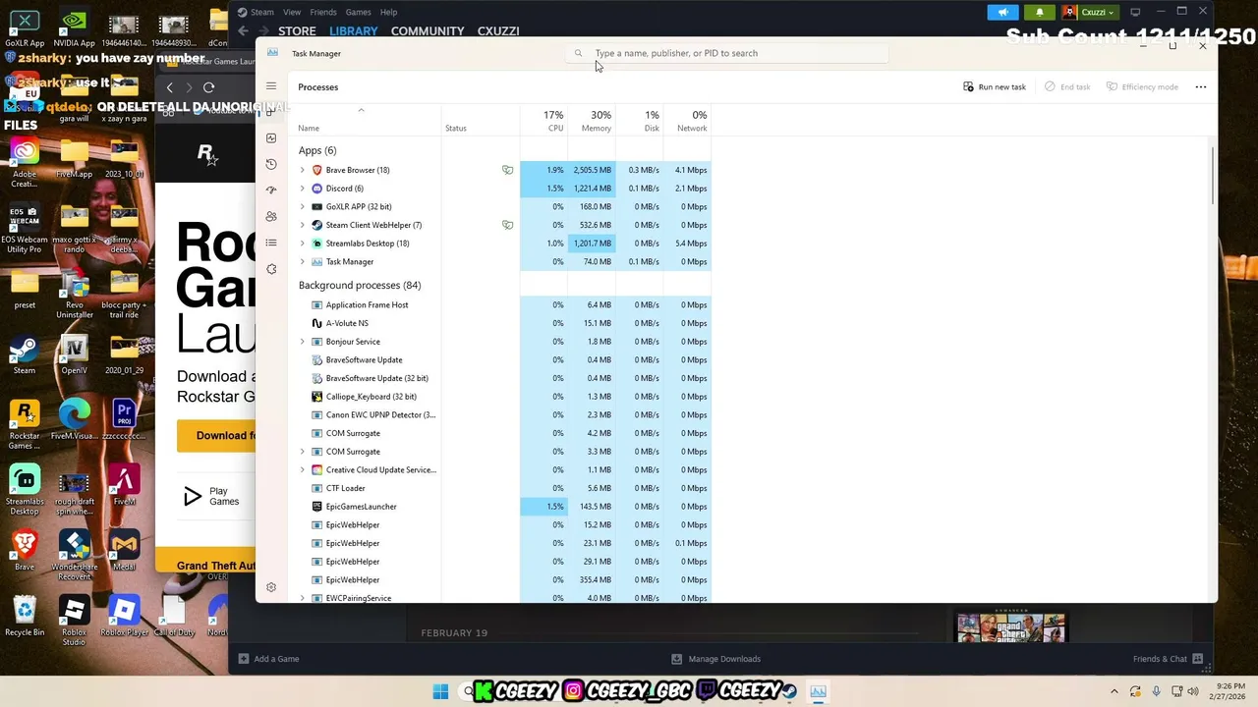This screenshot has width=1258, height=707.
Task: Expand GoXLR APP process group
Action: tap(302, 206)
